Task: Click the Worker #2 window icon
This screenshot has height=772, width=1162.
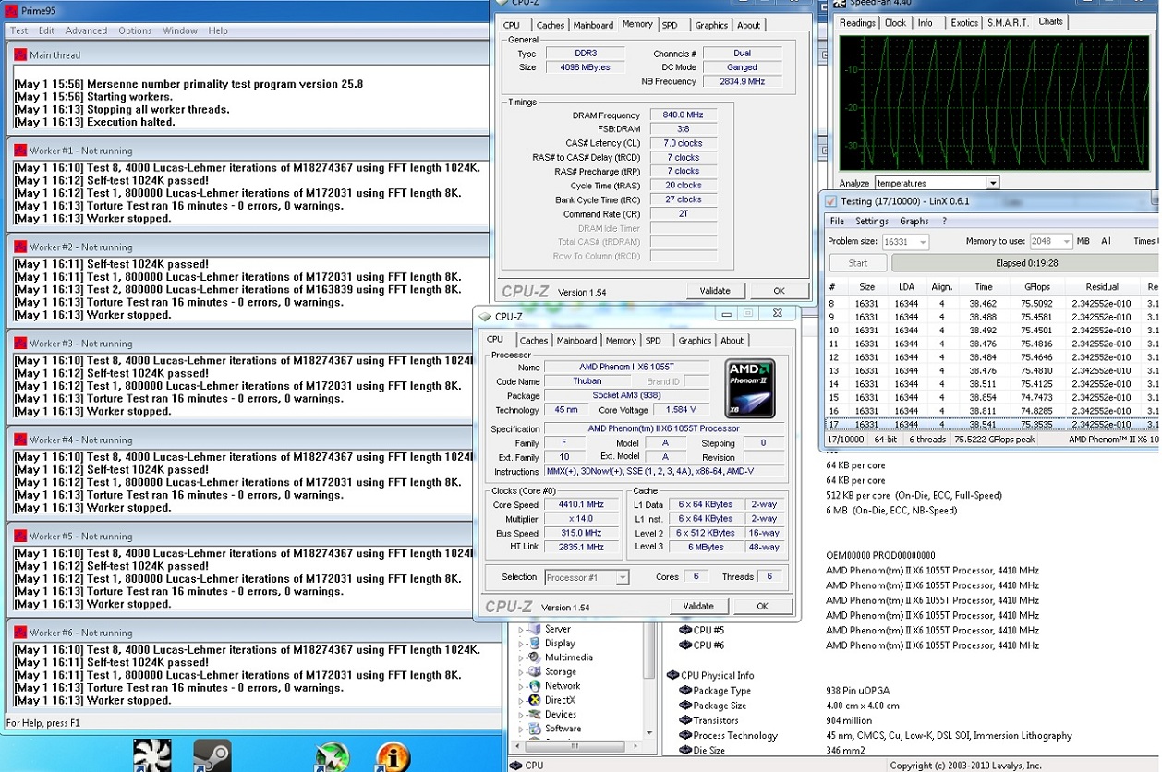Action: 20,247
